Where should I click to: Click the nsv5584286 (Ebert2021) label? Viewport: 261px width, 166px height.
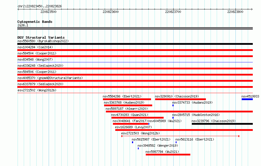coord(122,96)
